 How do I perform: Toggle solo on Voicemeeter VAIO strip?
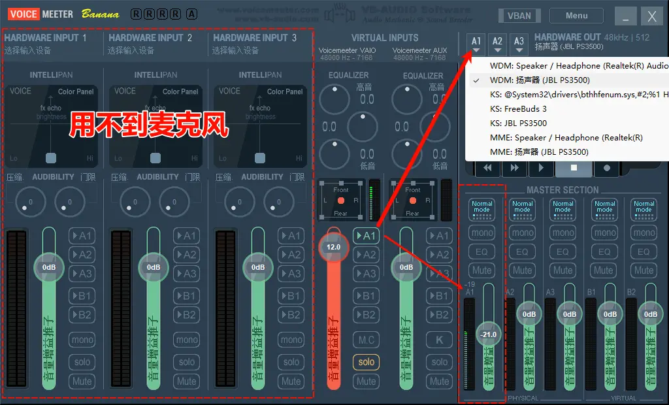tap(367, 361)
